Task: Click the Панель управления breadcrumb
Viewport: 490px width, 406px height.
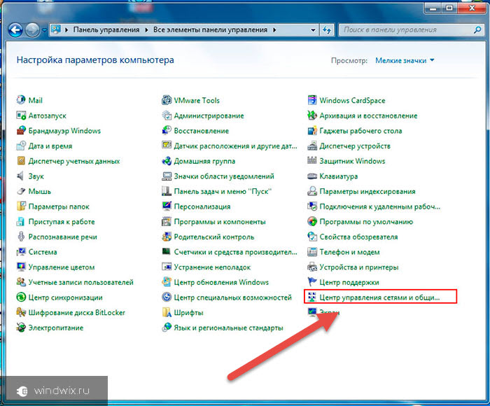Action: click(106, 29)
